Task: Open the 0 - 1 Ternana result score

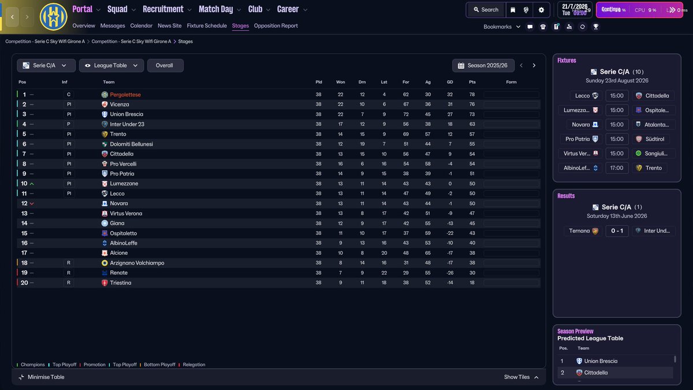Action: pyautogui.click(x=617, y=231)
